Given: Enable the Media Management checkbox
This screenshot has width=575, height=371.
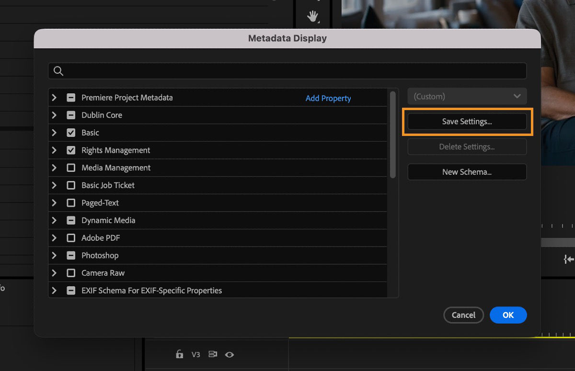Looking at the screenshot, I should [x=71, y=168].
